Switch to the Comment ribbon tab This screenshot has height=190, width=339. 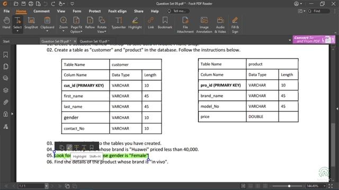pos(41,11)
